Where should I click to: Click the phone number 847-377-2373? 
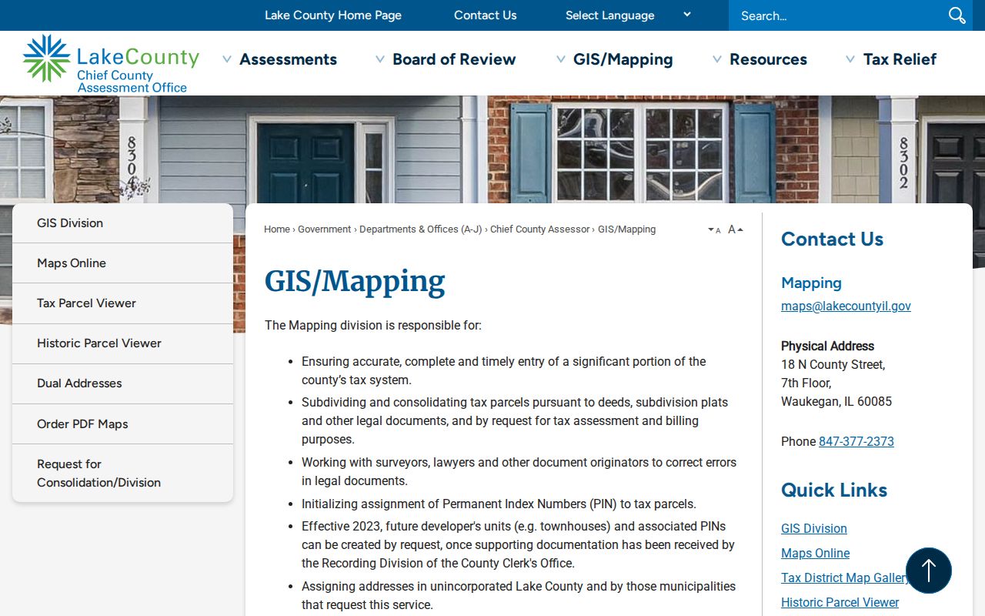click(x=856, y=442)
